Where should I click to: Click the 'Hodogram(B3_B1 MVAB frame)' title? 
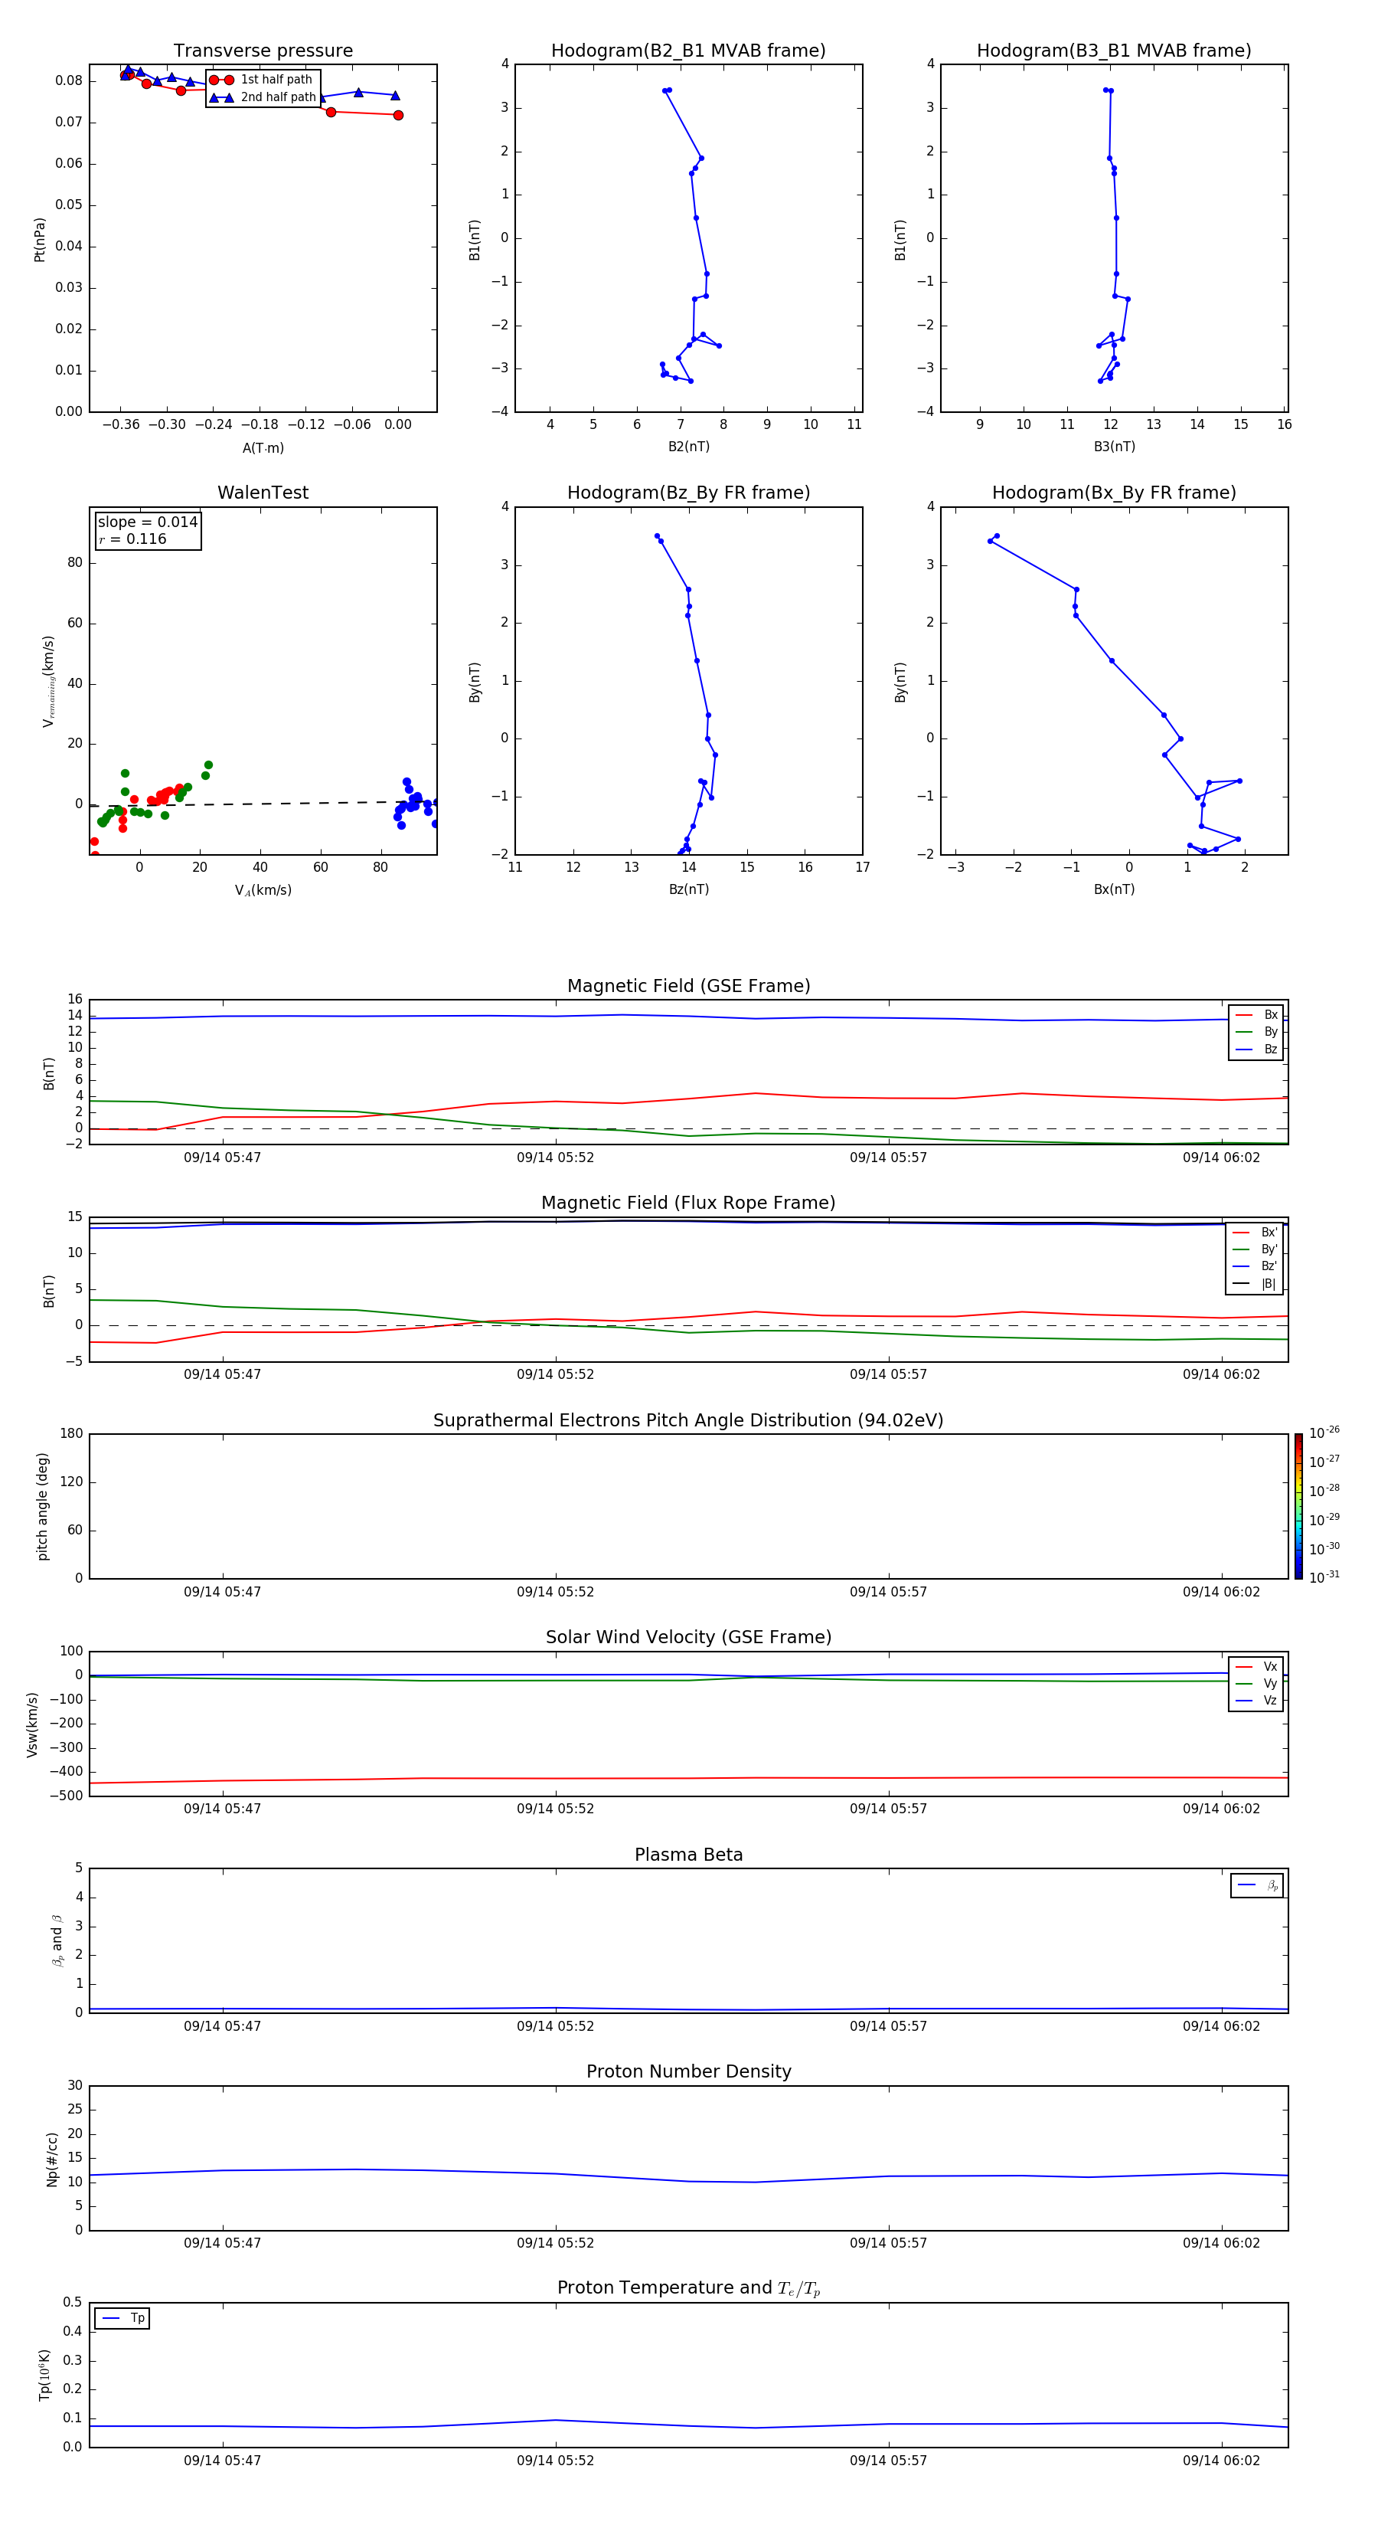pyautogui.click(x=1114, y=51)
